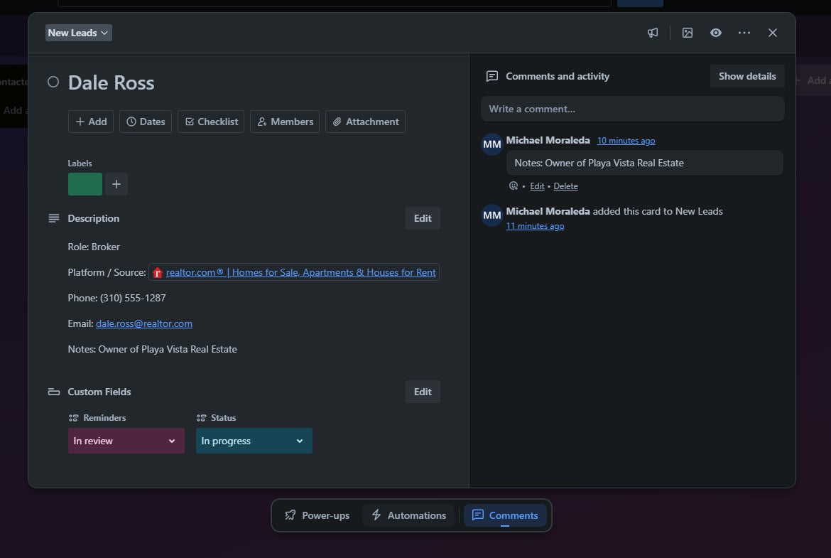The width and height of the screenshot is (831, 558).
Task: Mark Dale Ross card as complete
Action: [53, 82]
